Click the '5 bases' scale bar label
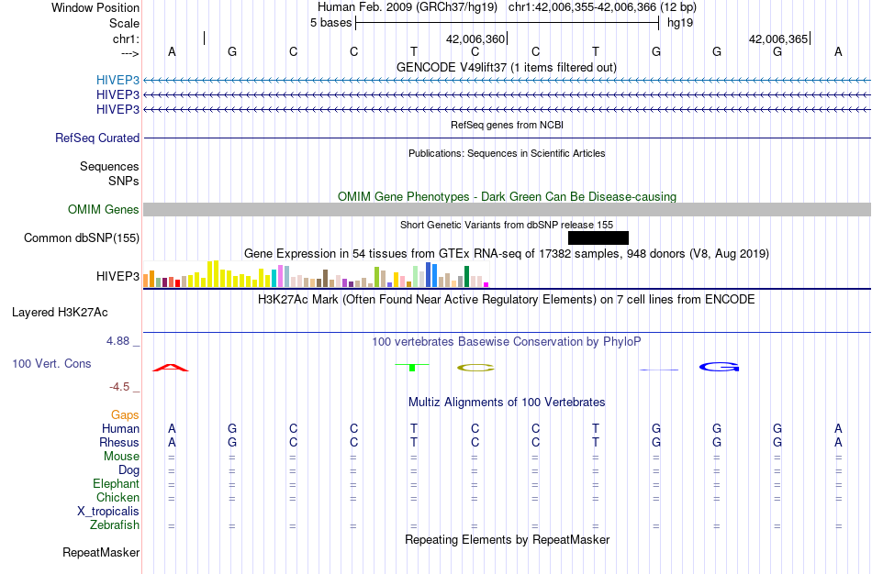This screenshot has height=574, width=872. click(330, 23)
